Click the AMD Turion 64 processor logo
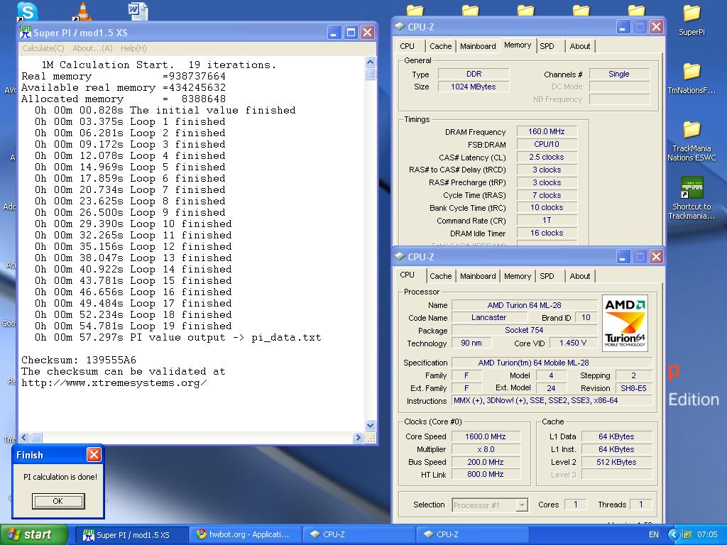This screenshot has height=545, width=727. coord(625,323)
